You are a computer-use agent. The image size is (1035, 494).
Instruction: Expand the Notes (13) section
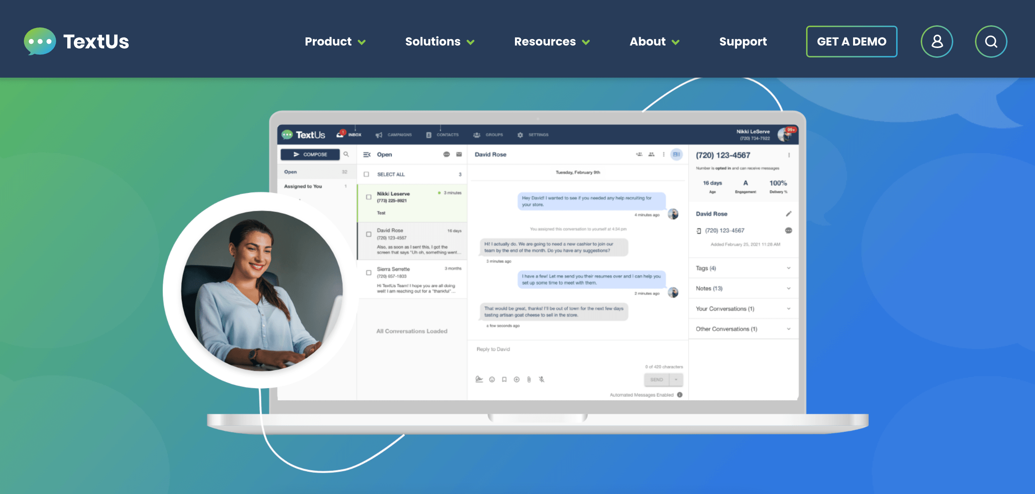[x=743, y=288]
